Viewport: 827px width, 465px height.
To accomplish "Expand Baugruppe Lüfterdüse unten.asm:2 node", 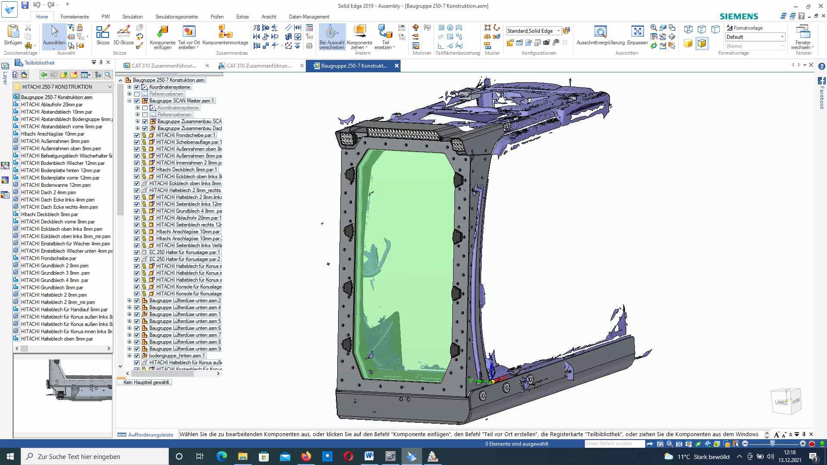I will [129, 301].
